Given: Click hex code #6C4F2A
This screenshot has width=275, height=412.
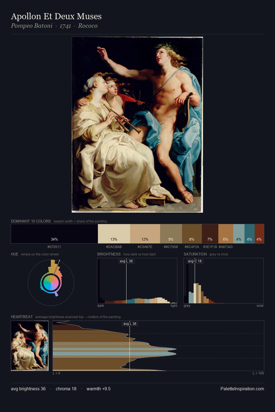Looking at the screenshot, I should click(192, 247).
